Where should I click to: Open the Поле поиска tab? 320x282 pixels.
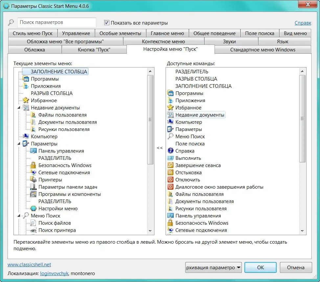260,33
